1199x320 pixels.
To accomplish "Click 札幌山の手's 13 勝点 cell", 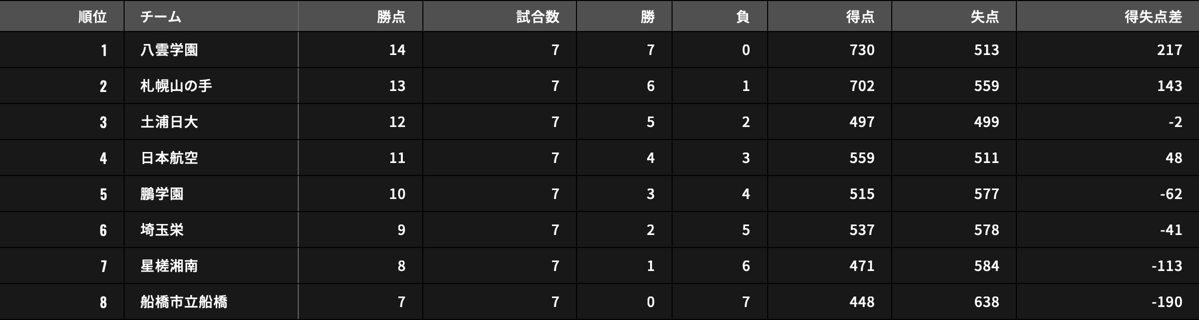I will coord(397,86).
